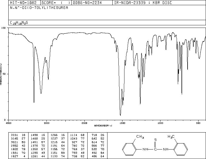Click the 1156 peak entry in table
This screenshot has height=159, width=206.
(x=58, y=149)
